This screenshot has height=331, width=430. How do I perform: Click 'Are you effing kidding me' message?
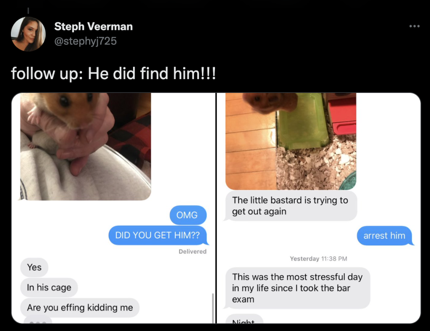point(80,307)
